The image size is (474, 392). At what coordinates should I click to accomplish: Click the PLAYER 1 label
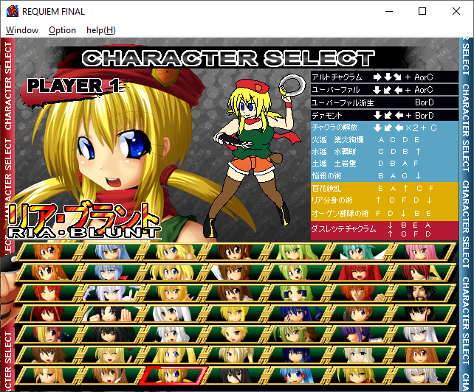(73, 86)
